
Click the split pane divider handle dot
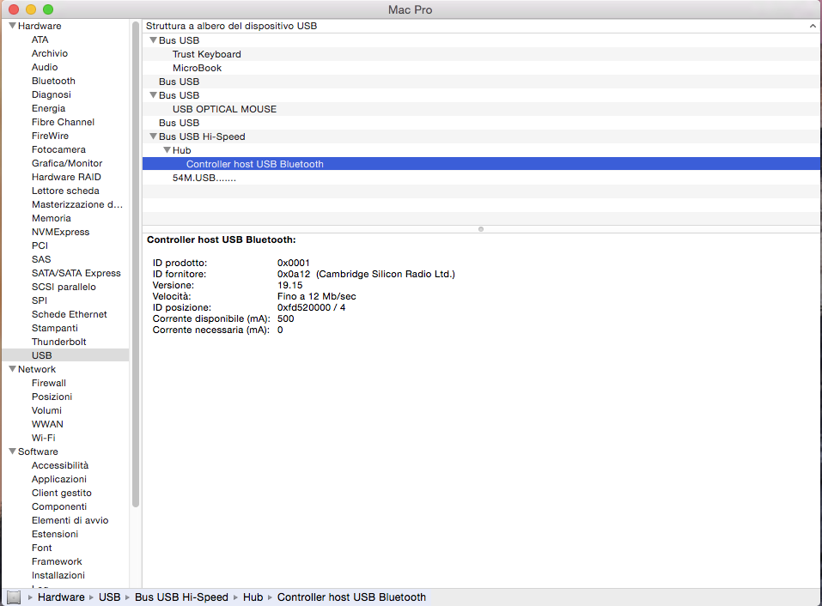481,229
